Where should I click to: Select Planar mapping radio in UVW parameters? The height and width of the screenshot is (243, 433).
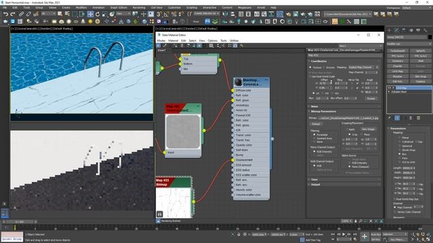pos(400,138)
